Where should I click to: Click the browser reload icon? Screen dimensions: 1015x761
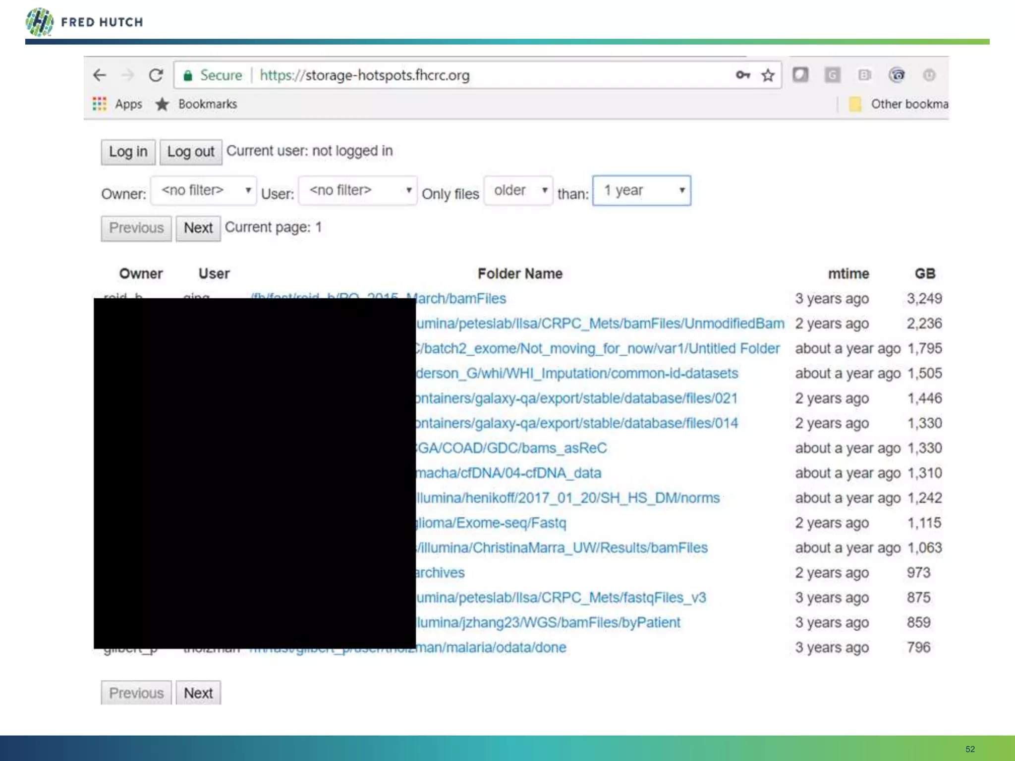pyautogui.click(x=156, y=75)
